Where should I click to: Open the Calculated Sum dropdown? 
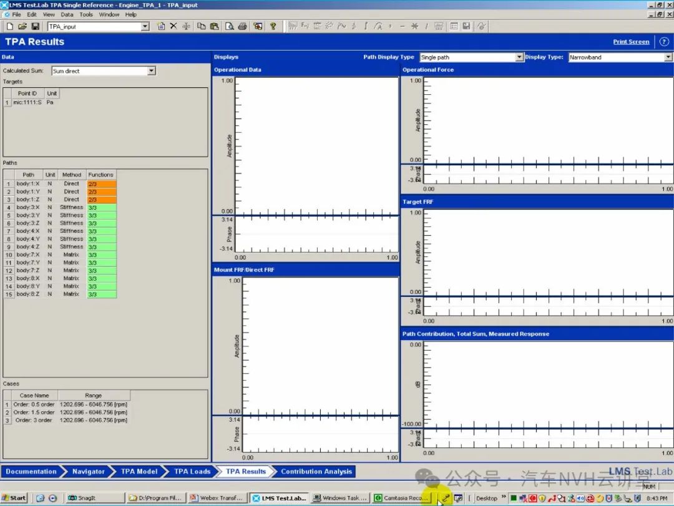(151, 71)
